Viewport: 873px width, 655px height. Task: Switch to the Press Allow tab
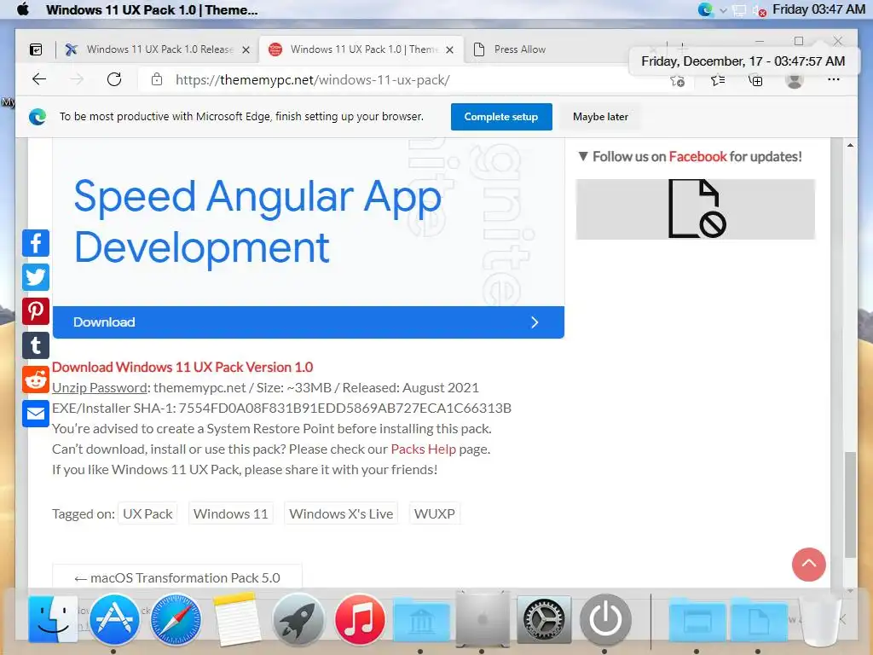(519, 49)
